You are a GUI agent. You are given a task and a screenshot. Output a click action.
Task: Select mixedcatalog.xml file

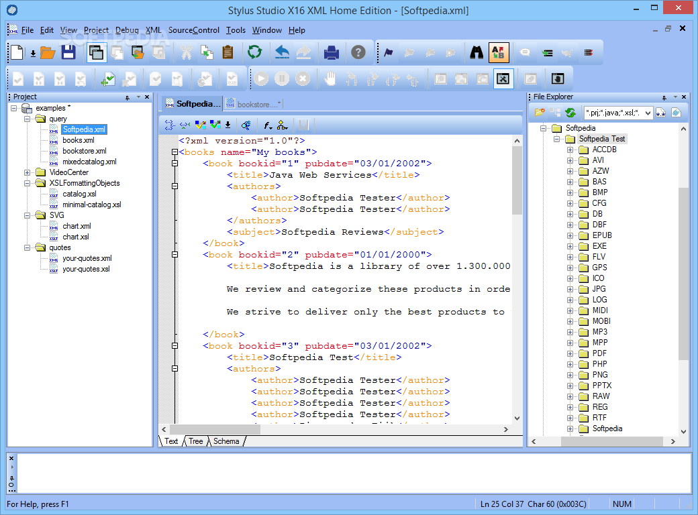pos(89,162)
